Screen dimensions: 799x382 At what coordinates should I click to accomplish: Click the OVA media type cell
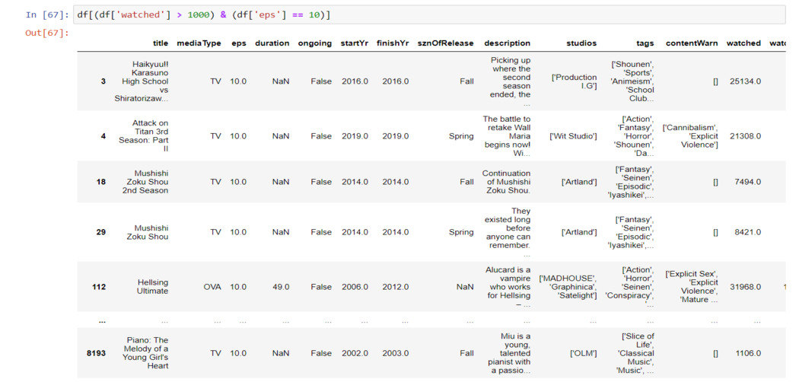pyautogui.click(x=212, y=287)
